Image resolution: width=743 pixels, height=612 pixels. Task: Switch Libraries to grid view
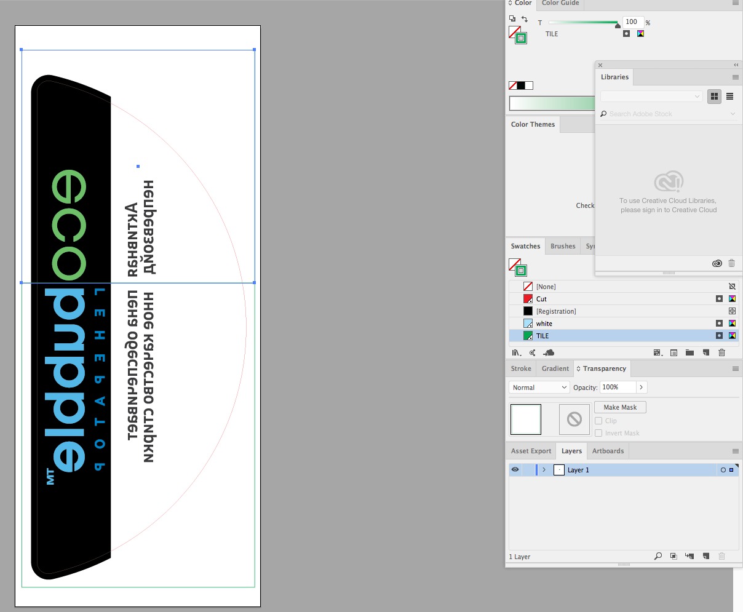click(x=714, y=97)
